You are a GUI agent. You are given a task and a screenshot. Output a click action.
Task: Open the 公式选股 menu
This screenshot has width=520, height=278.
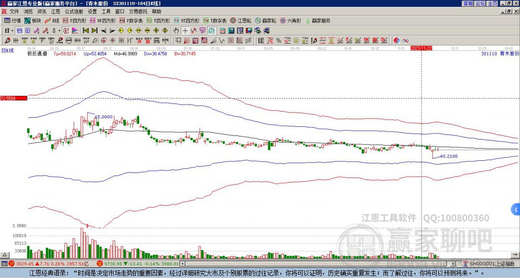(x=74, y=12)
